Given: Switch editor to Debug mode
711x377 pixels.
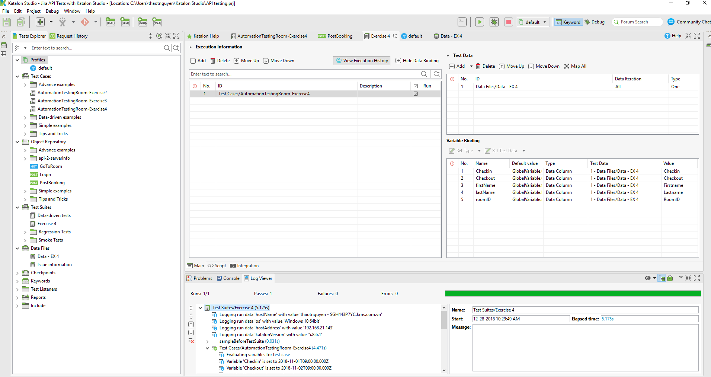Looking at the screenshot, I should coord(594,22).
